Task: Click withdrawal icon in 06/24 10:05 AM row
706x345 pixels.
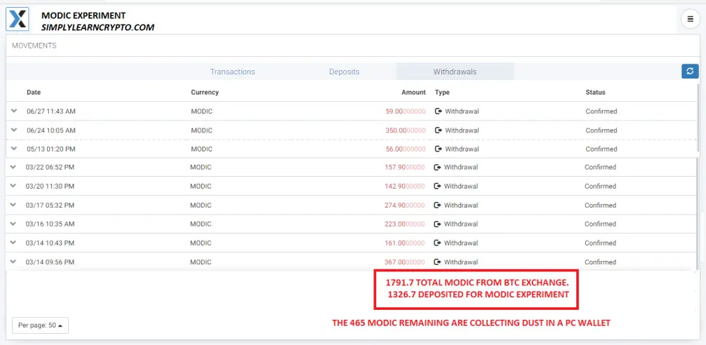Action: coord(439,130)
